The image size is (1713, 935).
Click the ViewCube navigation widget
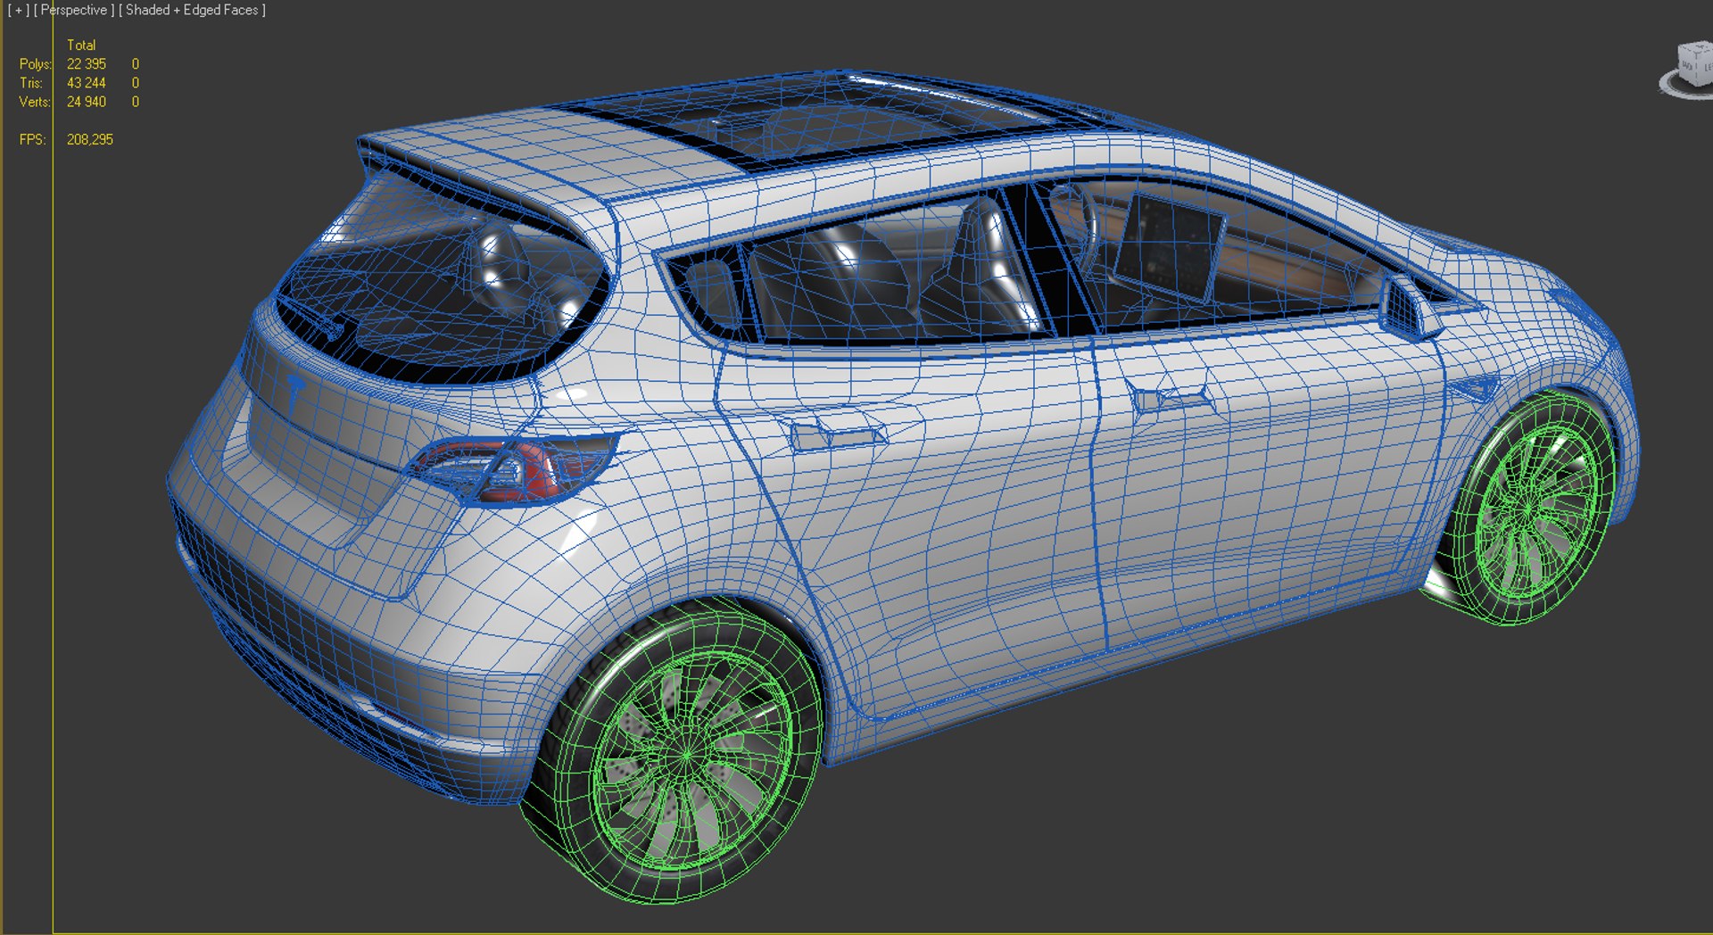(x=1689, y=70)
